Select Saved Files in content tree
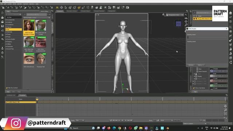This screenshot has height=131, width=233. [10, 49]
